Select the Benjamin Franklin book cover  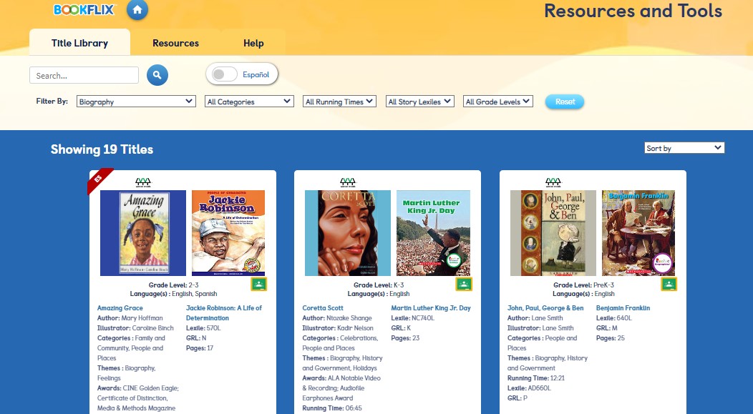(638, 233)
